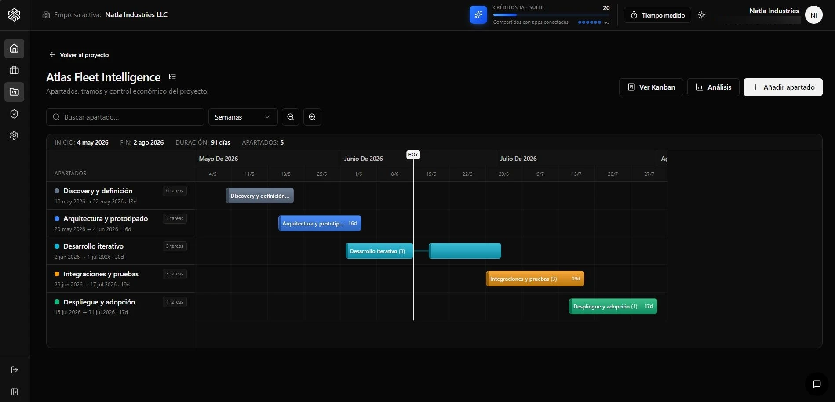Click Tiempo medido button
835x402 pixels.
pyautogui.click(x=657, y=15)
